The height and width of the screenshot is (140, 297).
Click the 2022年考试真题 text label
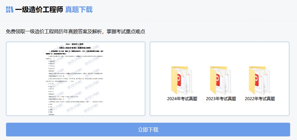click(x=260, y=99)
